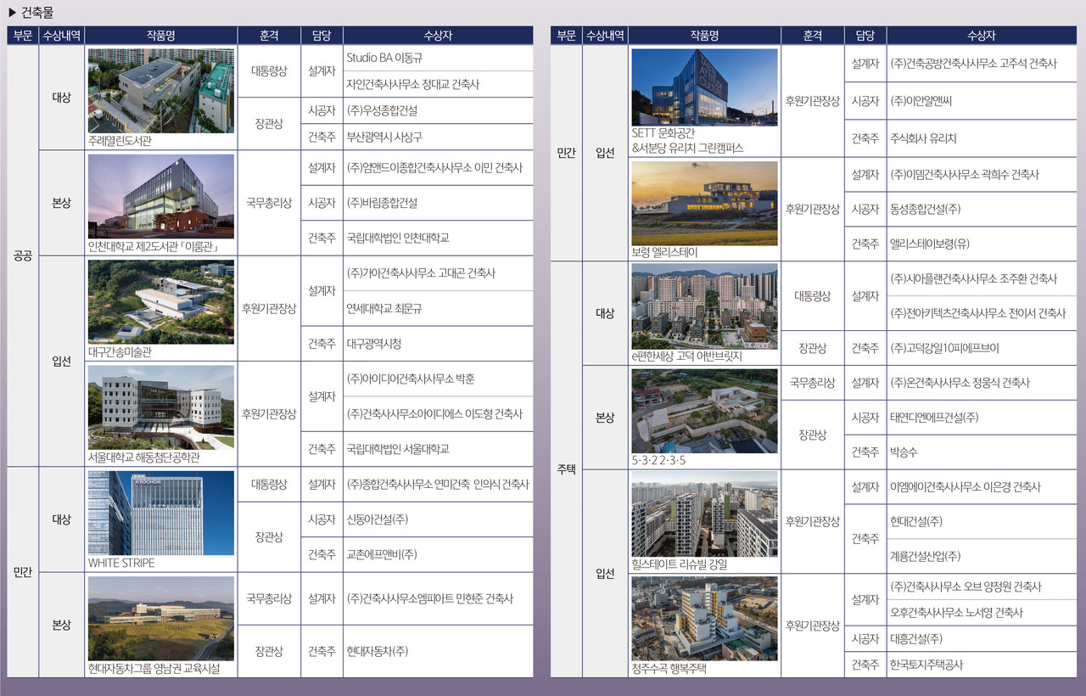Expand the 건축물 section triangle marker
1086x696 pixels.
[x=12, y=11]
